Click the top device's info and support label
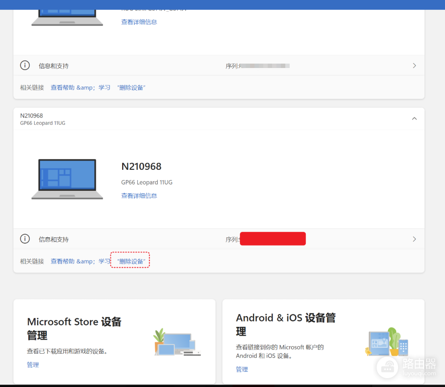Viewport: 445px width, 387px height. pyautogui.click(x=54, y=66)
